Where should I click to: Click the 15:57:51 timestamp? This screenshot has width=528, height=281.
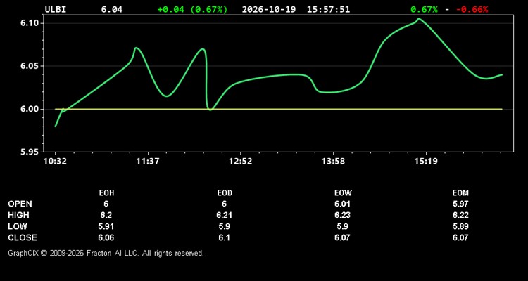point(328,9)
